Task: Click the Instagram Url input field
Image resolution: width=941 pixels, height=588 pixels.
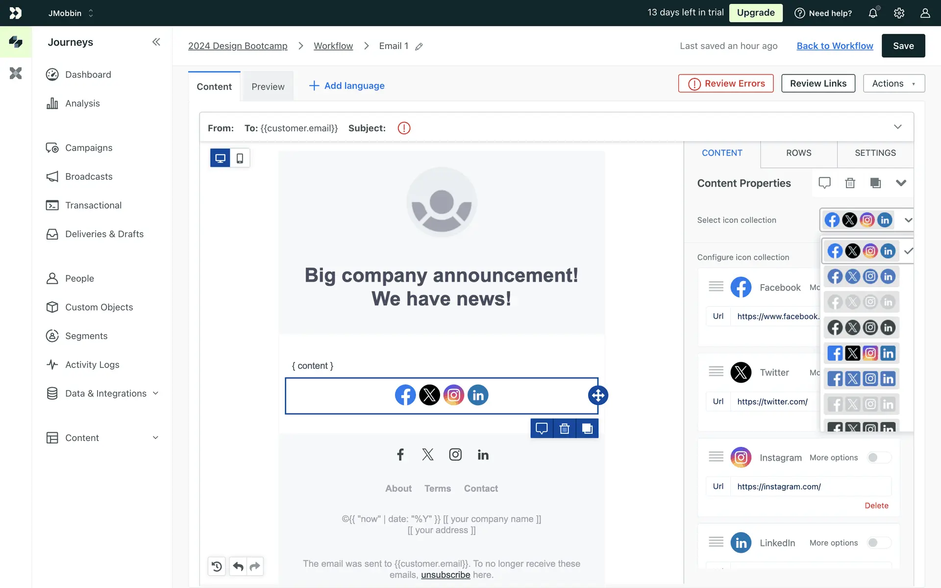Action: 810,487
